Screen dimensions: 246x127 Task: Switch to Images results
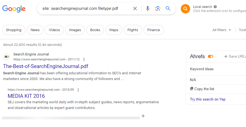tap(75, 30)
